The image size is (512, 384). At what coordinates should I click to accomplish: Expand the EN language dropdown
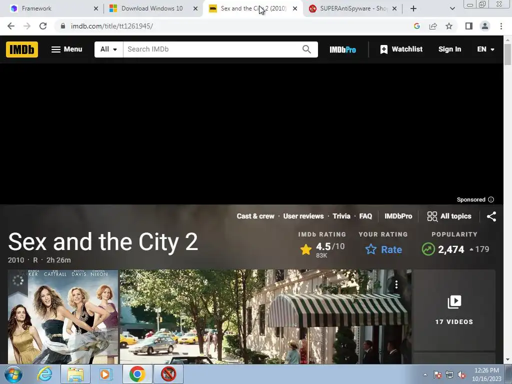pos(485,49)
